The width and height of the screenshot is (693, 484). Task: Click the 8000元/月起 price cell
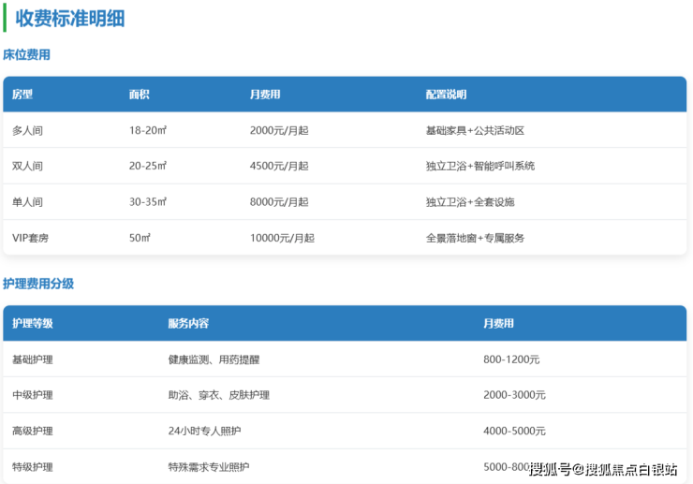(279, 202)
